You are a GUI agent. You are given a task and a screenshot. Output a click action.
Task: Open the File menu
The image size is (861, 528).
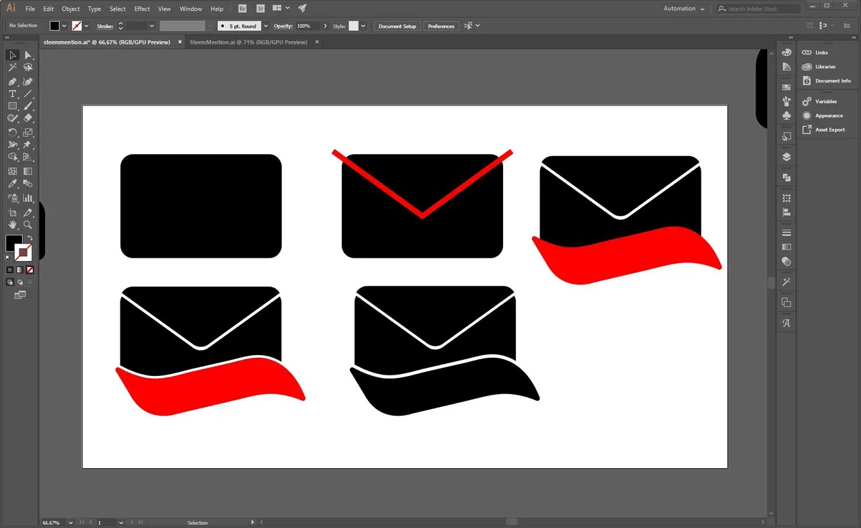30,9
